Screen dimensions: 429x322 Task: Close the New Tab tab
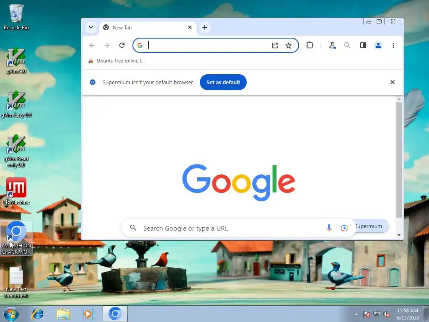(x=190, y=27)
